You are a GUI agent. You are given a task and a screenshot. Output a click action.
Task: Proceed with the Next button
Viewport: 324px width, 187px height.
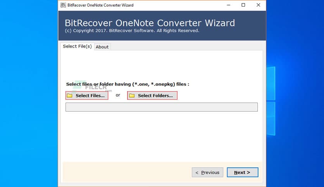pyautogui.click(x=242, y=172)
